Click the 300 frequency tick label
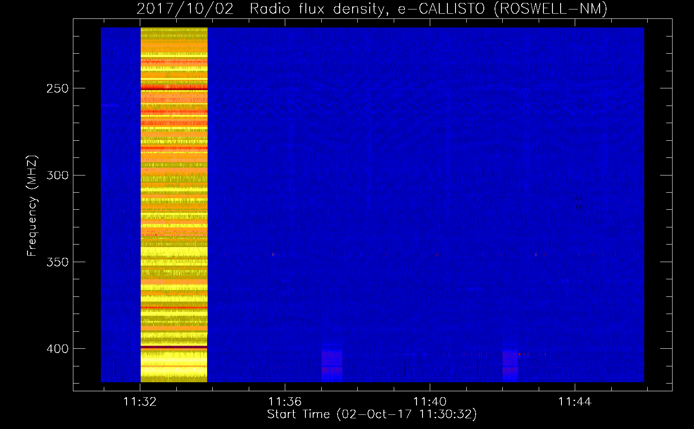The image size is (694, 429). click(x=57, y=175)
